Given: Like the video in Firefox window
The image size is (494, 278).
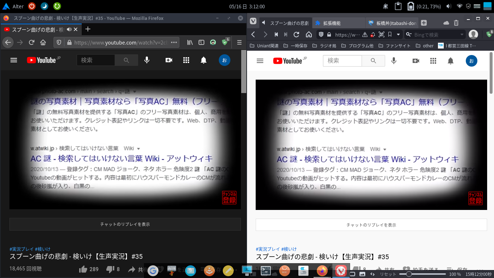Looking at the screenshot, I should [83, 269].
